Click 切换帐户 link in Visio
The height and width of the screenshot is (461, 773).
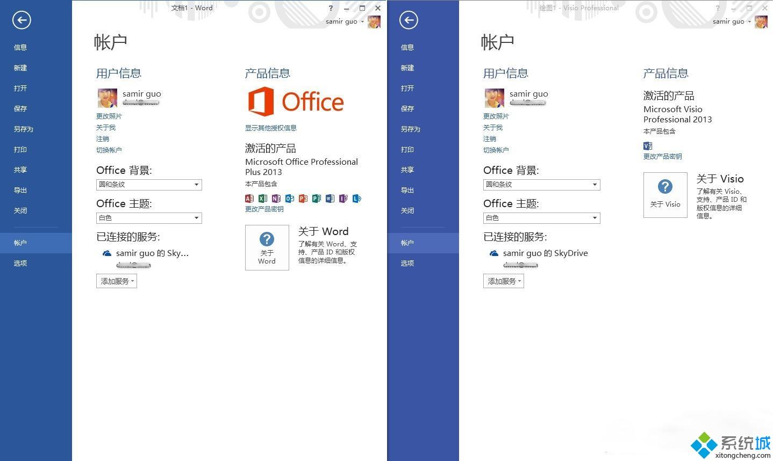(x=496, y=150)
